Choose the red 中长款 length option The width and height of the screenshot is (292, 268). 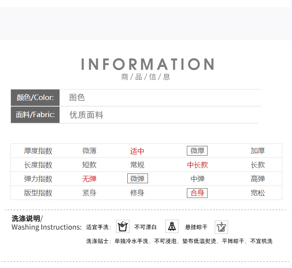tap(197, 165)
